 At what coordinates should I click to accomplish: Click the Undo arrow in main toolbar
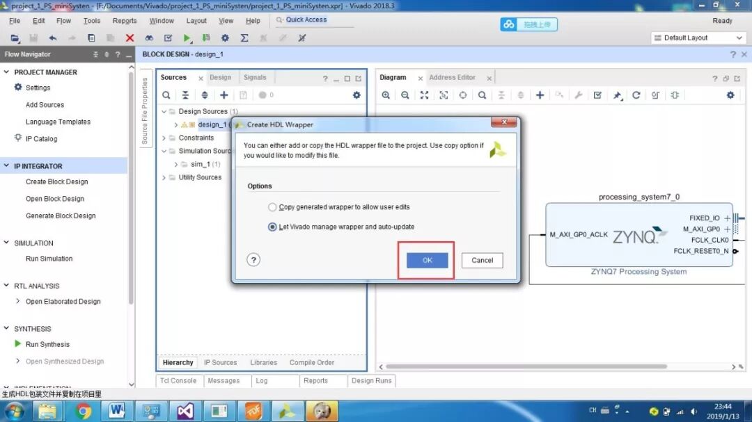pos(53,38)
